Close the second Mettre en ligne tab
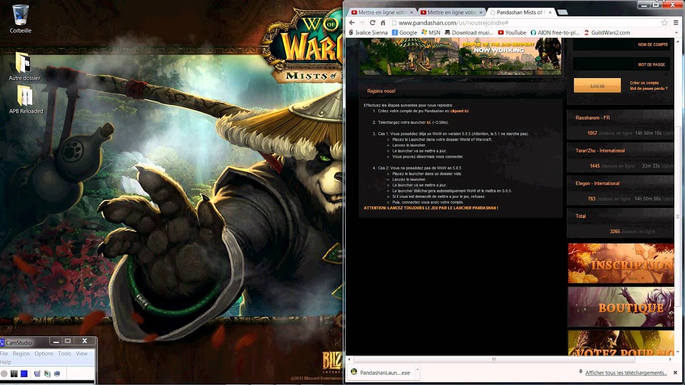The height and width of the screenshot is (385, 685). coord(481,12)
